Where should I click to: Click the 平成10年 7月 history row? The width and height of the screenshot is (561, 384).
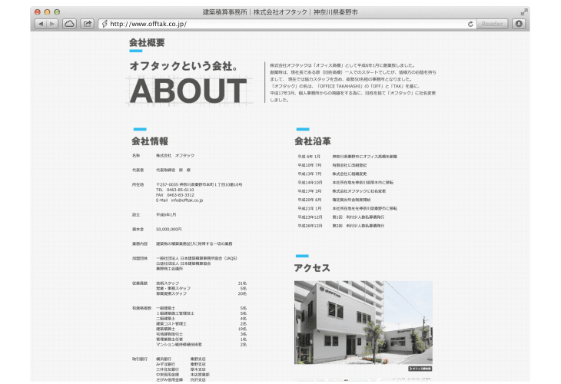(332, 165)
